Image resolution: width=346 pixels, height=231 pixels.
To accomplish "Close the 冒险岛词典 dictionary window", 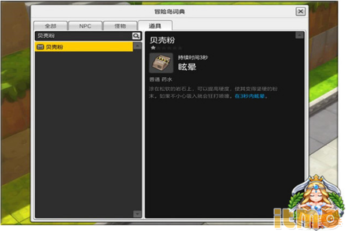I will (x=301, y=12).
